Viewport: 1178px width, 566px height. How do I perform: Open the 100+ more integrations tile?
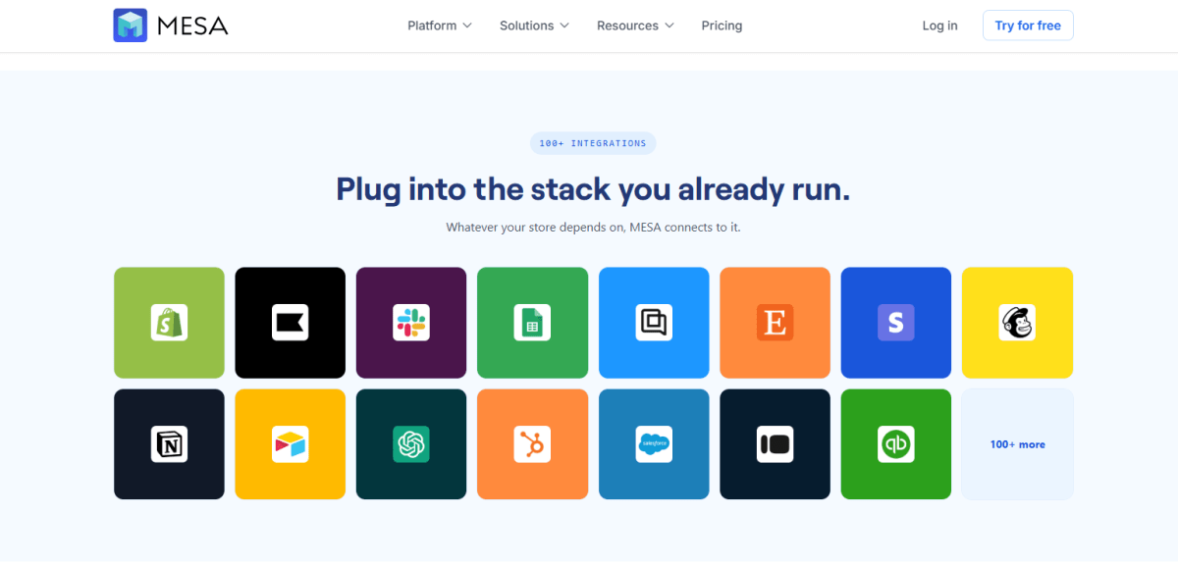(x=1017, y=444)
